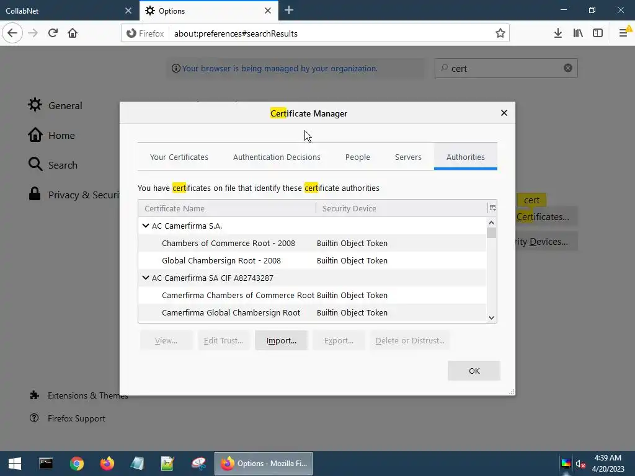The image size is (635, 476).
Task: Open General preferences category
Action: 55,105
